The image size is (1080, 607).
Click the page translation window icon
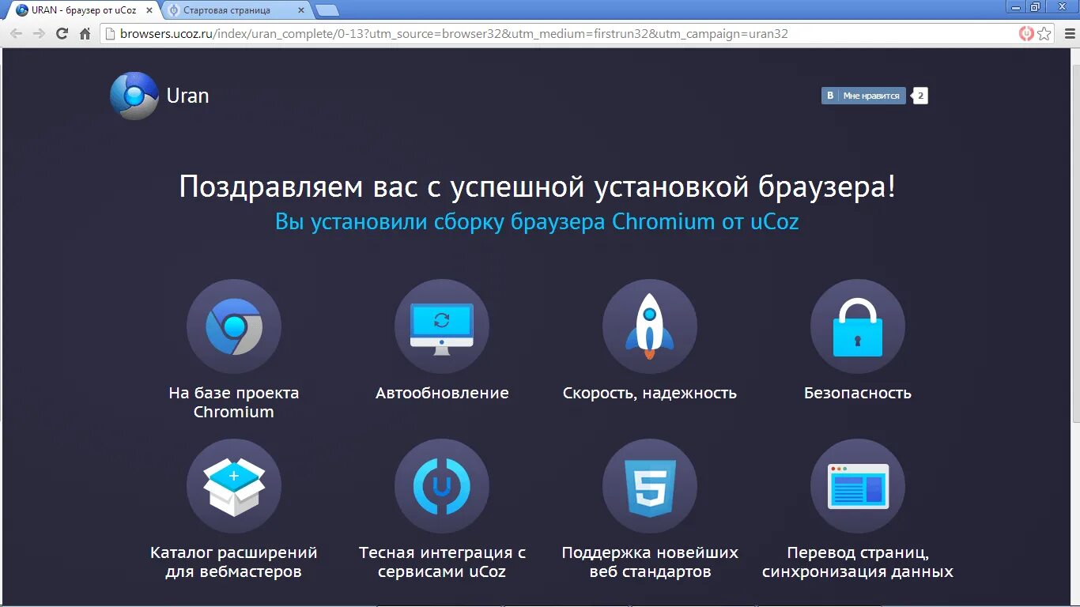[858, 486]
